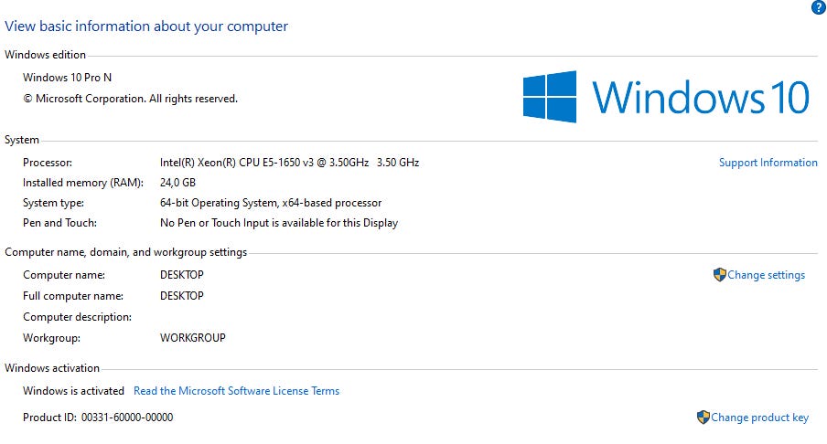Click the Product ID number
Image resolution: width=827 pixels, height=444 pixels.
[x=127, y=418]
